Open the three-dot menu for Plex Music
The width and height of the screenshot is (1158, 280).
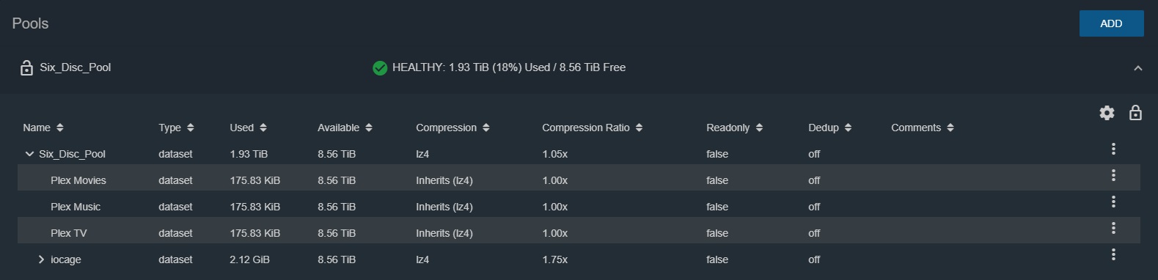pos(1113,202)
